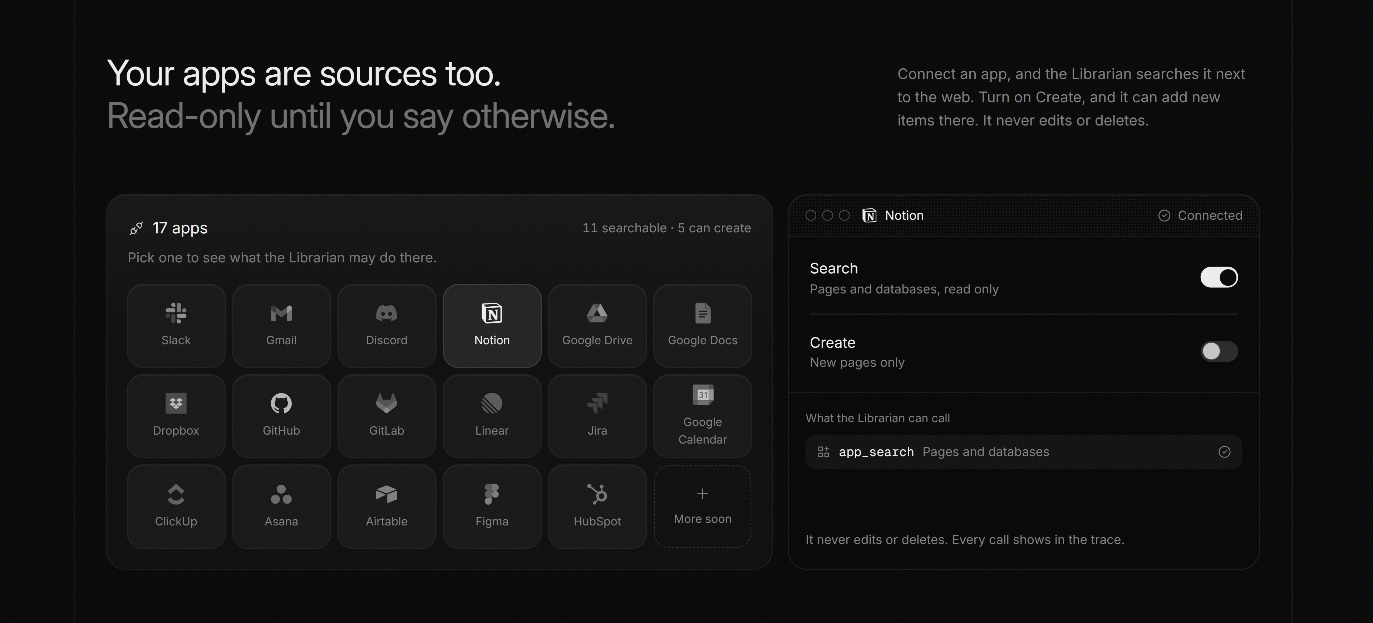Viewport: 1373px width, 623px height.
Task: Pick the Figma app tile
Action: (x=492, y=507)
